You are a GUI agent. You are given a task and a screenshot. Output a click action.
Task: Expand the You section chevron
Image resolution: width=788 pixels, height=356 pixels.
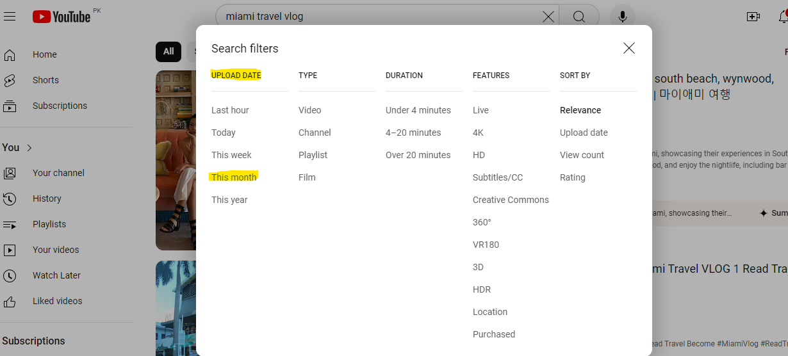29,148
